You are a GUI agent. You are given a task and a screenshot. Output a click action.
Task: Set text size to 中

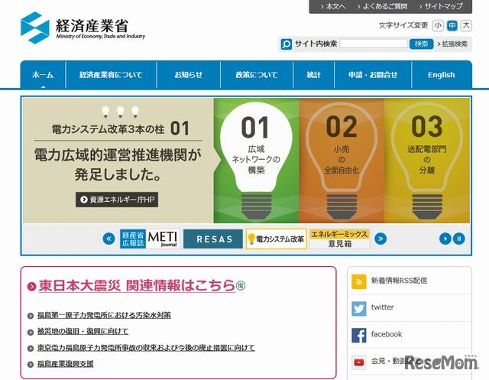click(452, 25)
